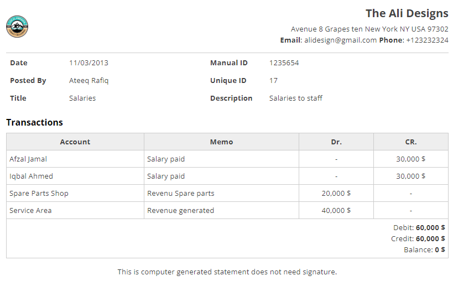
Task: Click the 40,000 $ debit amount
Action: click(336, 210)
